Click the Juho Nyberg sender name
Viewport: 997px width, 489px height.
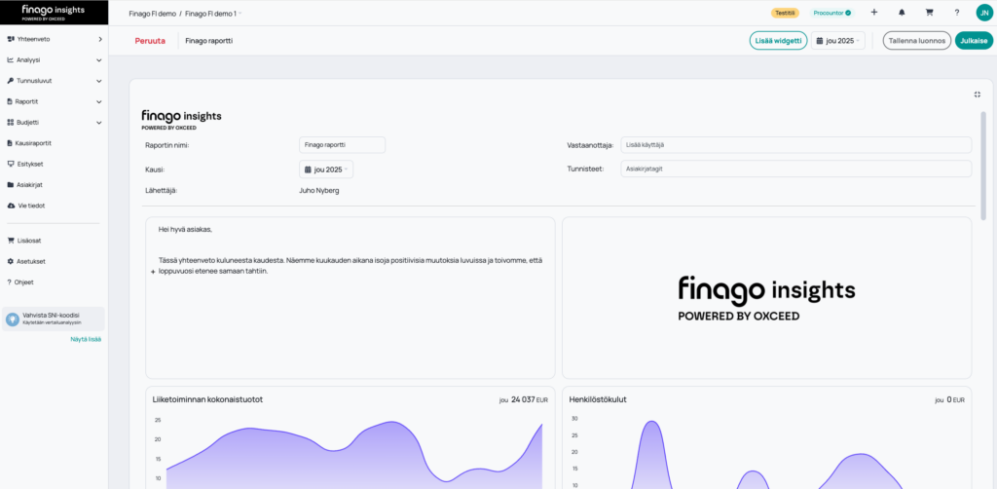[x=319, y=190]
